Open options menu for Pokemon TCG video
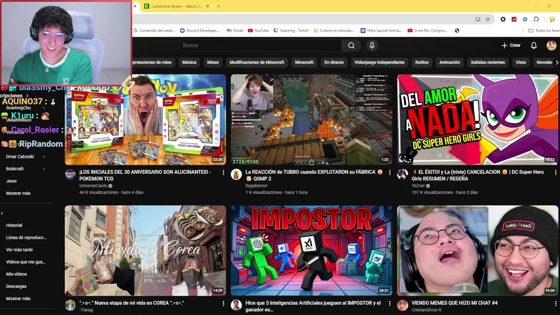 tap(223, 173)
